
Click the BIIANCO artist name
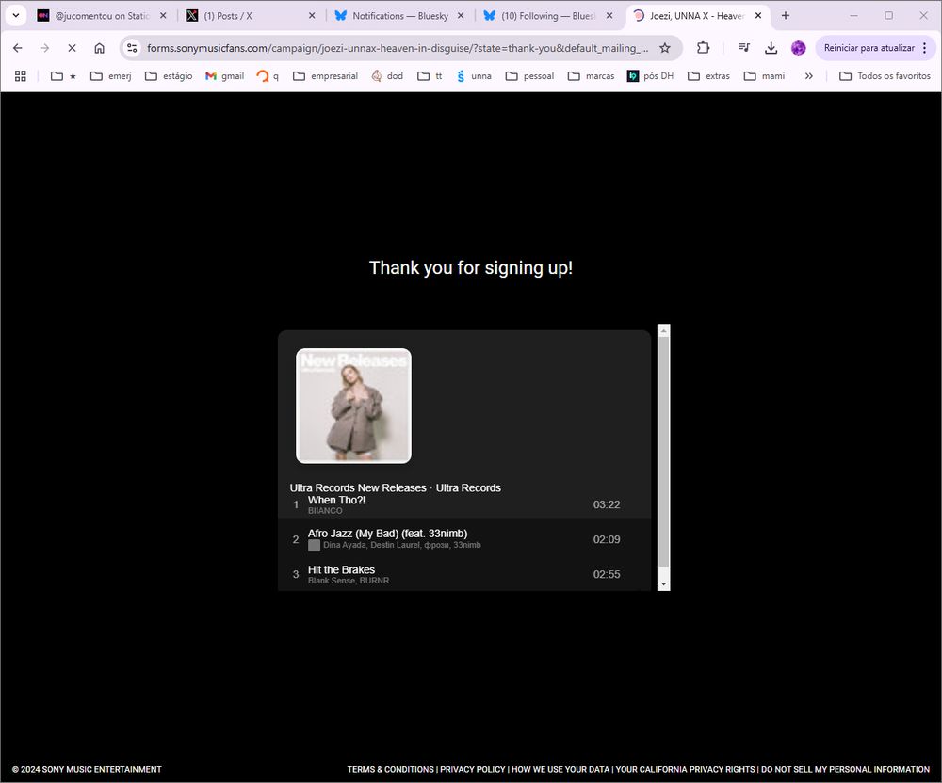point(325,511)
